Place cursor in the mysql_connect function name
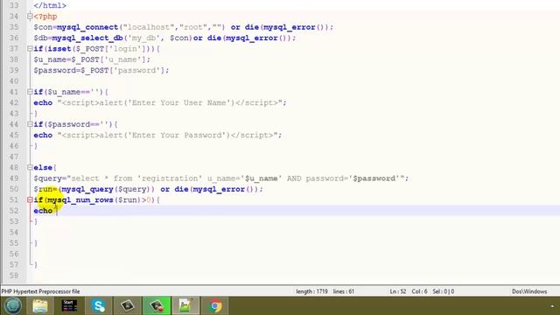The image size is (560, 315). pos(87,27)
